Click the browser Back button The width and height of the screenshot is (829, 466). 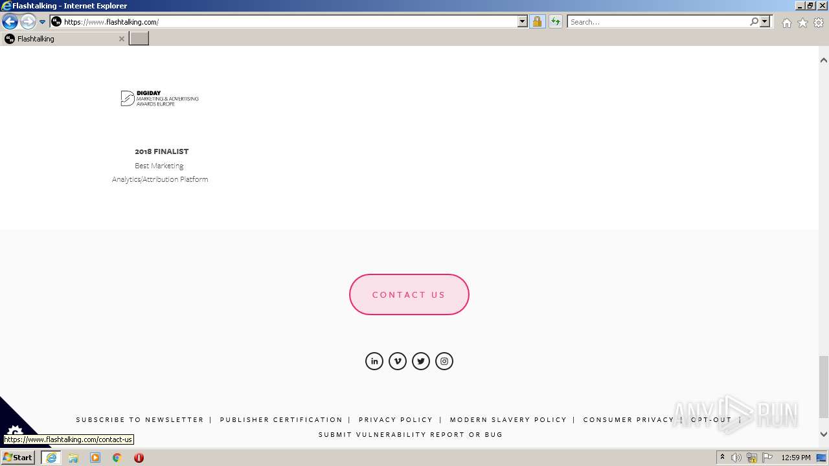tap(10, 22)
